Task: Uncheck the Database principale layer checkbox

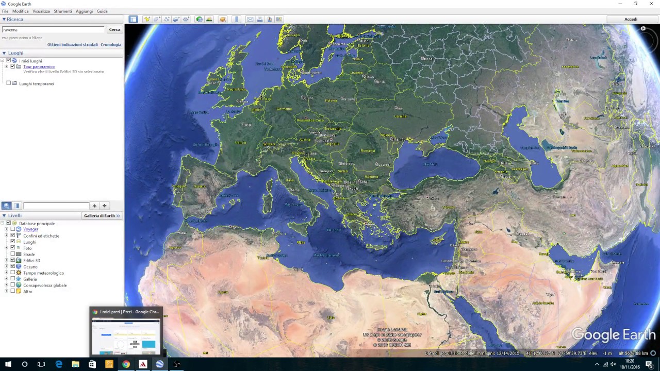Action: tap(8, 223)
